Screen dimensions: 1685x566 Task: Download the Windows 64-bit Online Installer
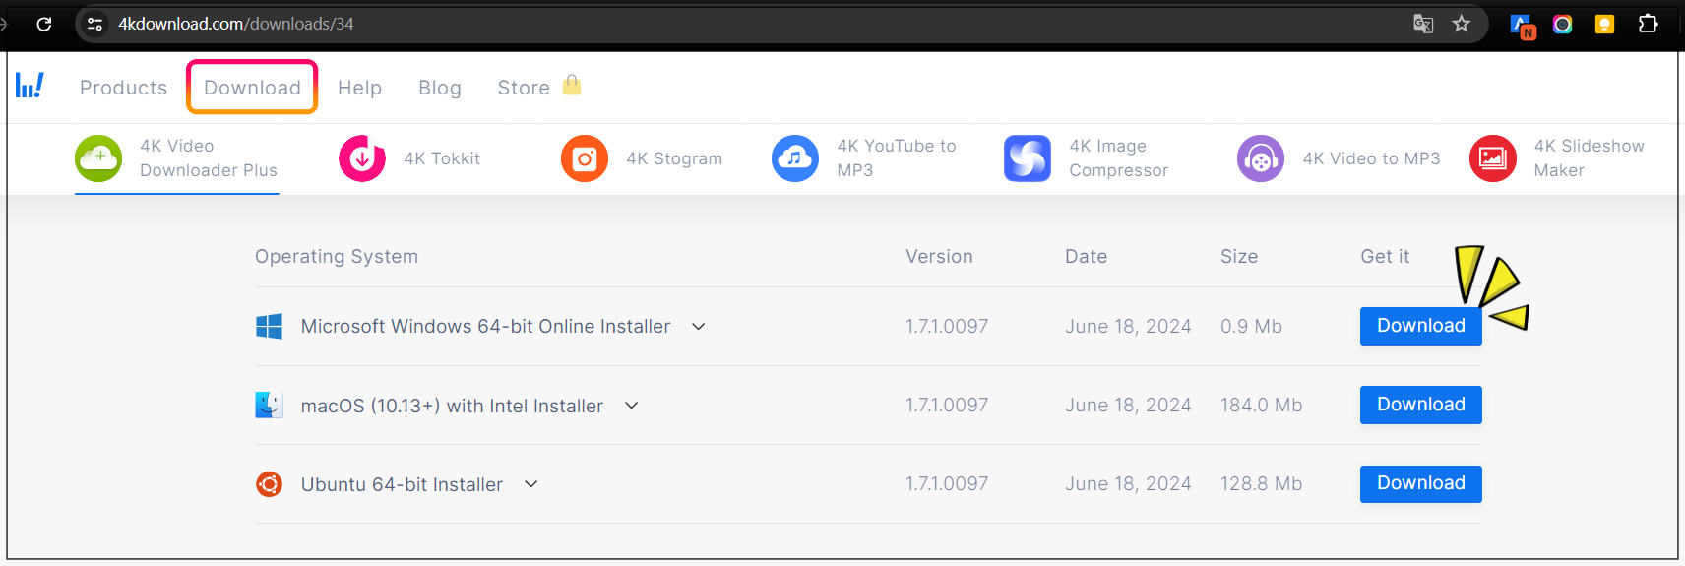[x=1420, y=326]
